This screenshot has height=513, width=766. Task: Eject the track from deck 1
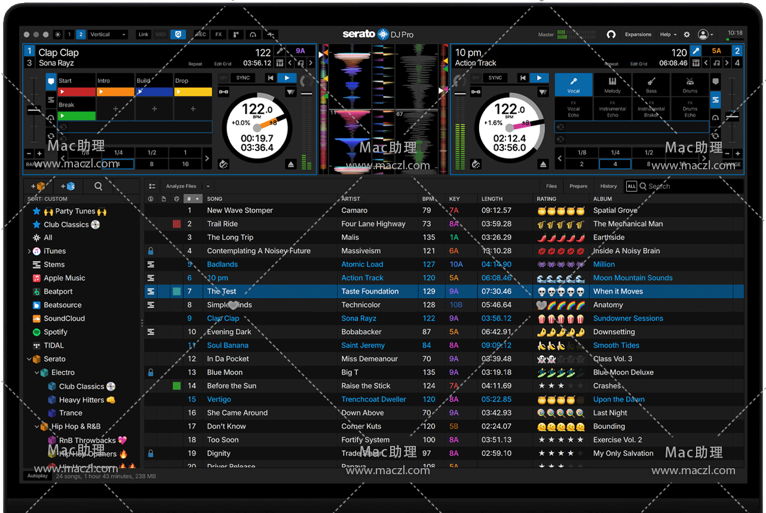pos(290,164)
